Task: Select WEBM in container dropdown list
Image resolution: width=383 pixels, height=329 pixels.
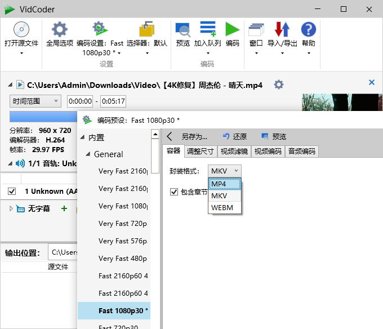Action: (225, 208)
